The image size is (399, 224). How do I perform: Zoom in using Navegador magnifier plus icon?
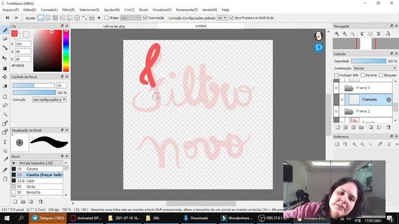[337, 34]
